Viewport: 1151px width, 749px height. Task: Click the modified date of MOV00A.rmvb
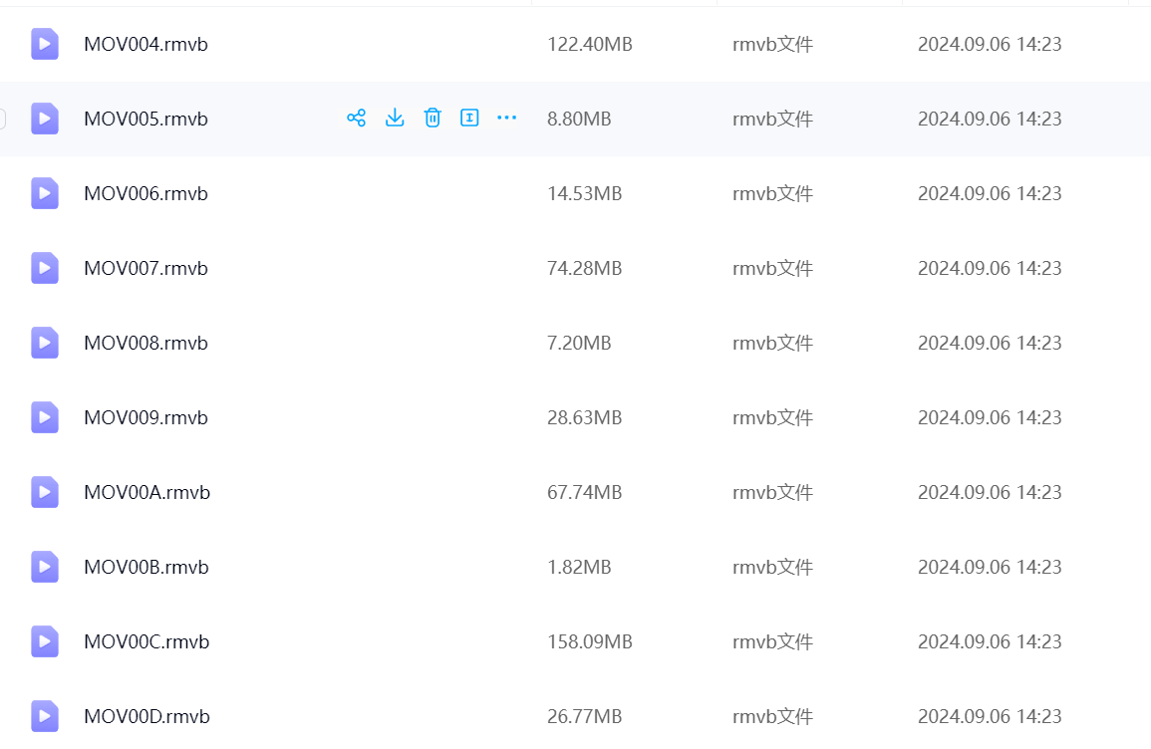(x=989, y=492)
